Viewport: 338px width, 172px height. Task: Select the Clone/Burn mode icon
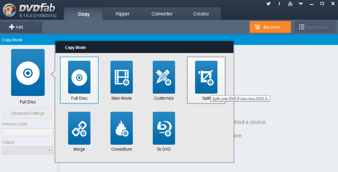121,128
